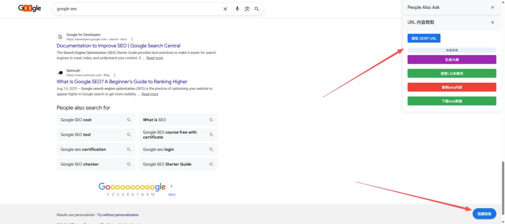505x224 pixels.
Task: Go to results page 5
Action: tap(128, 195)
